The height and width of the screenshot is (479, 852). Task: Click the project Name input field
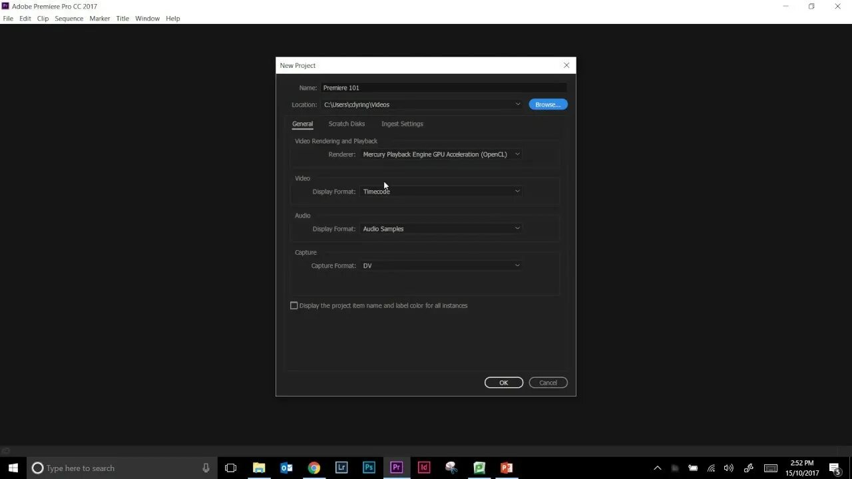tap(444, 88)
